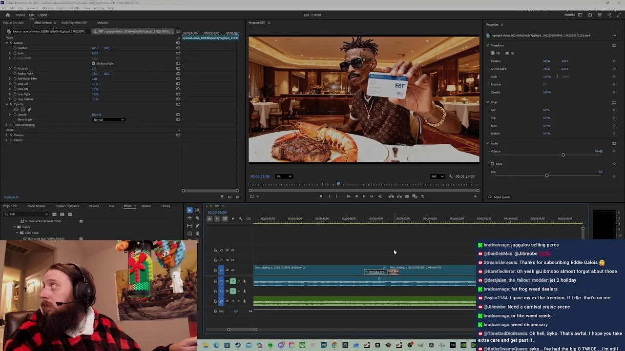Add marker in Program monitor
Screen dimensions: 625x351
pyautogui.click(x=321, y=196)
